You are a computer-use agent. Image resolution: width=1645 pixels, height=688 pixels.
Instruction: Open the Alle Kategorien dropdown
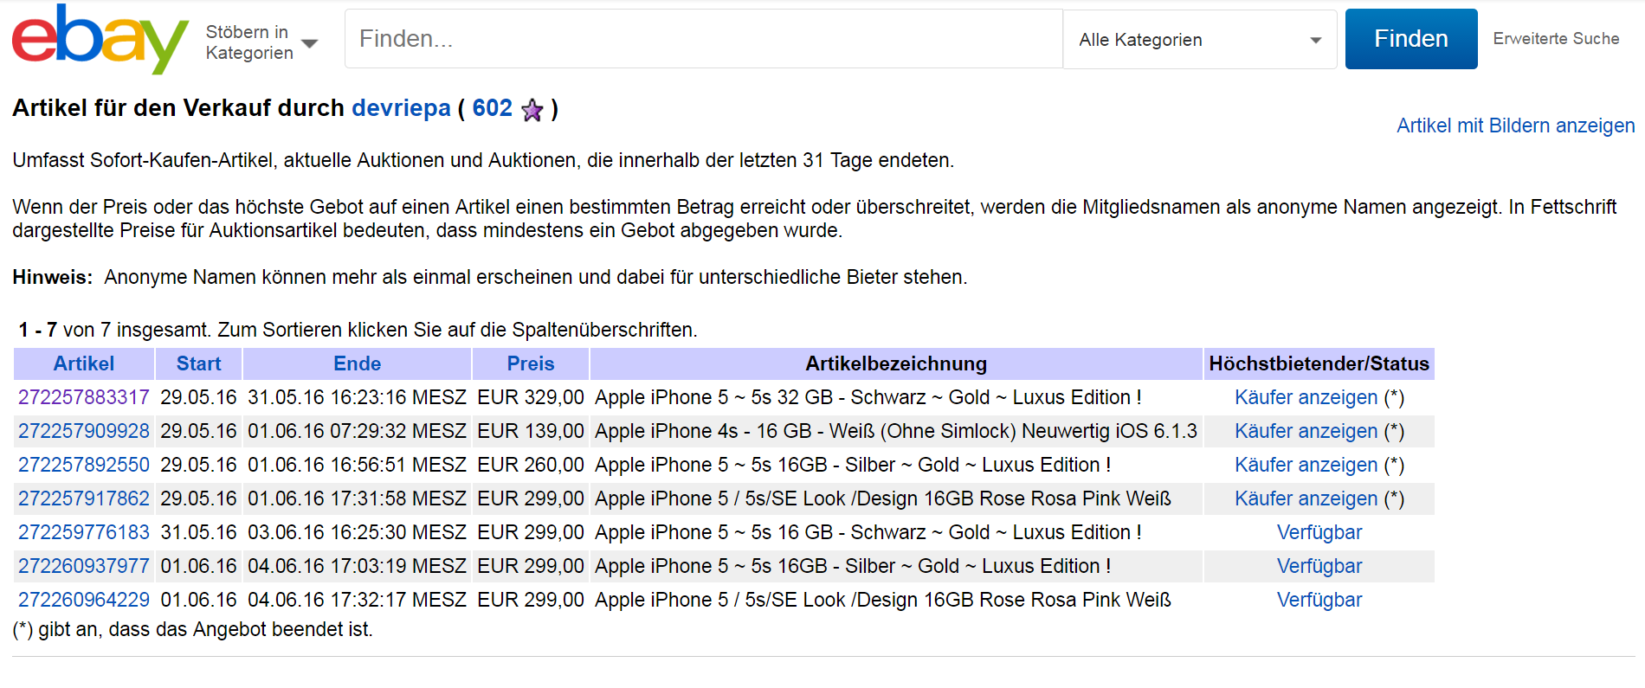click(1200, 40)
